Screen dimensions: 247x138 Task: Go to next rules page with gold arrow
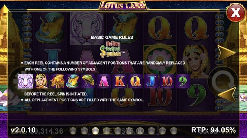click(x=226, y=52)
